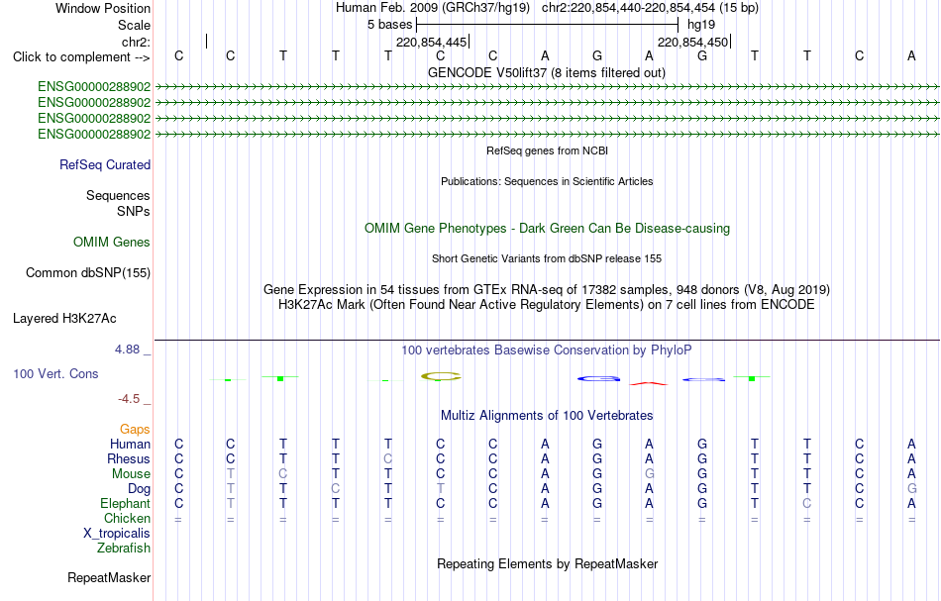
Task: Click 'Short Genetic Variants from dbSNP release 155'
Action: click(547, 258)
